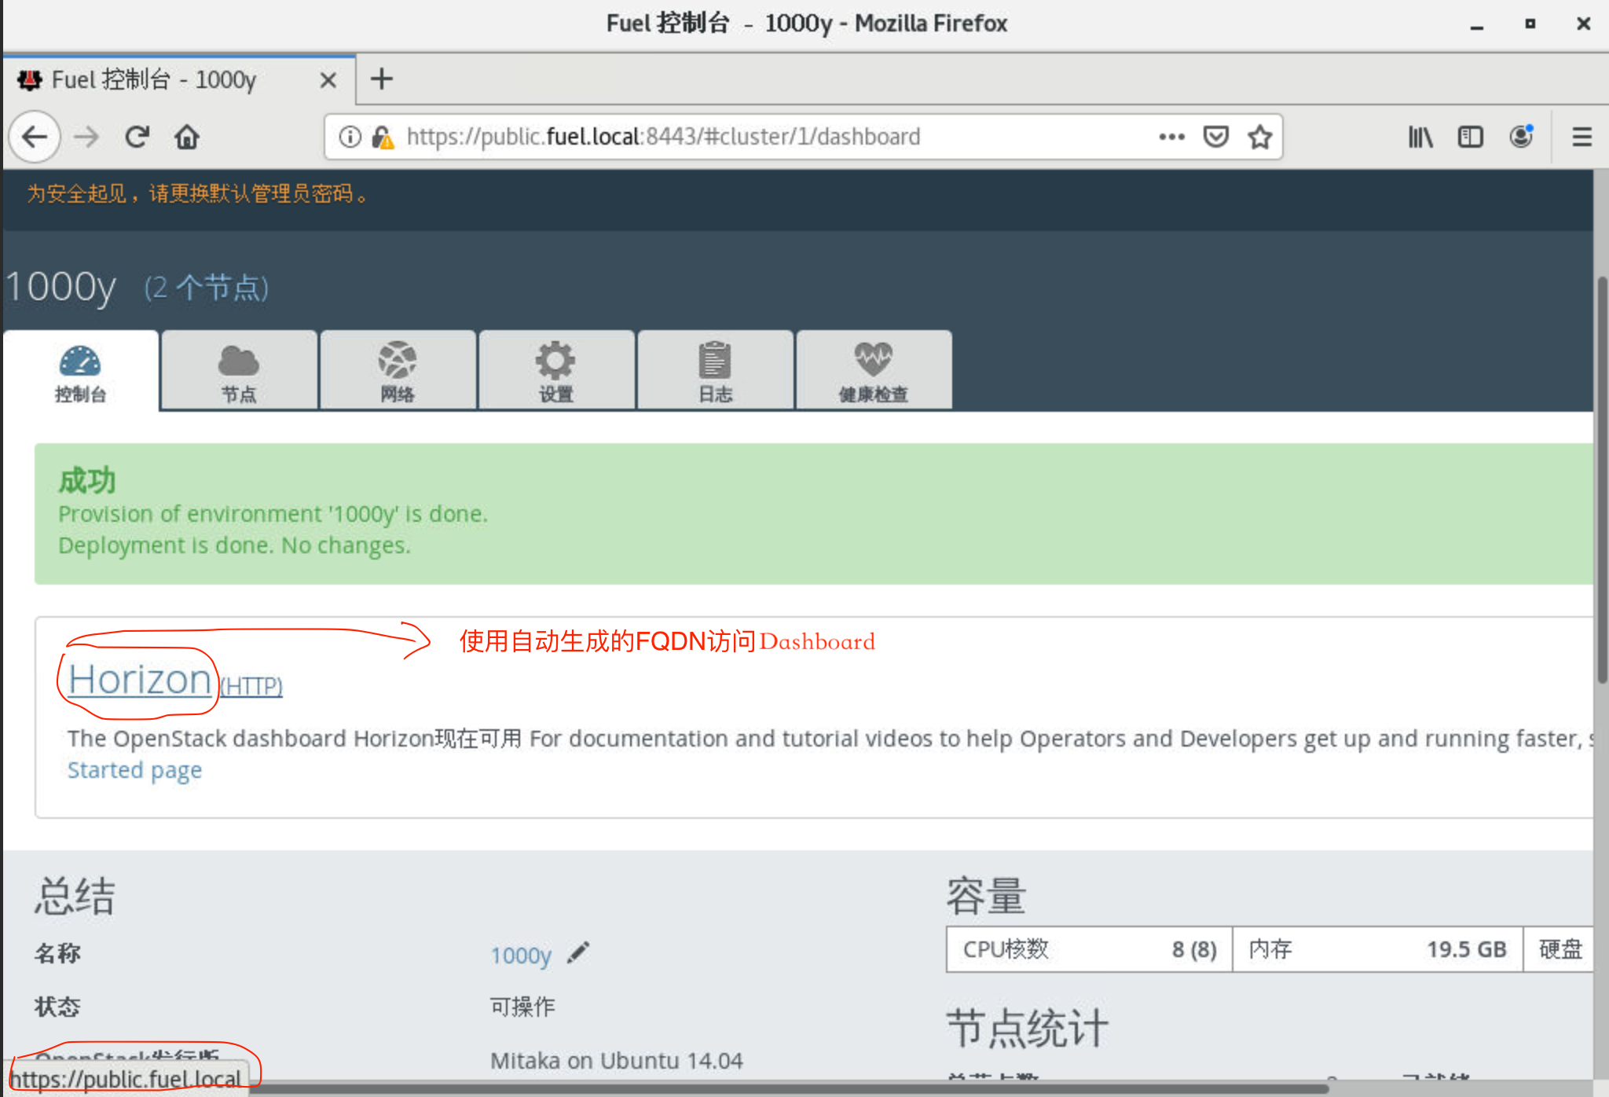Open the page actions three-dot menu
Image resolution: width=1609 pixels, height=1097 pixels.
(1171, 137)
